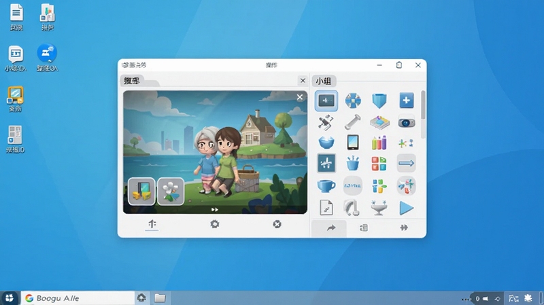Open the gear settings button below preview

pyautogui.click(x=215, y=224)
